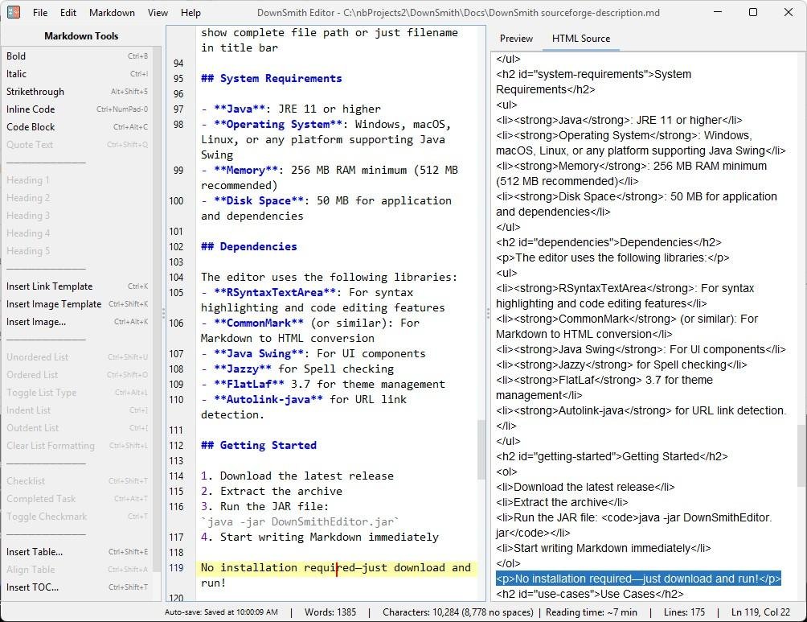The width and height of the screenshot is (807, 622).
Task: Click the Markdown Tools panel title
Action: point(81,36)
